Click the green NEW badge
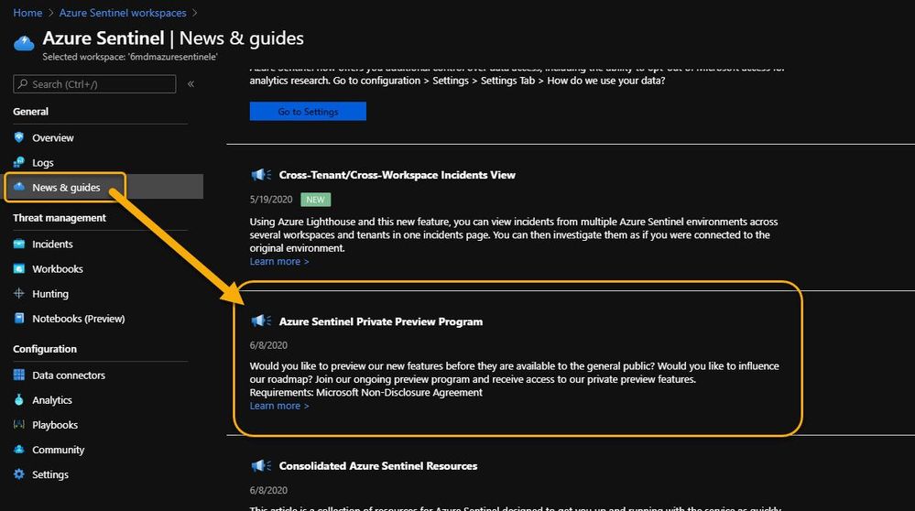Image resolution: width=915 pixels, height=511 pixels. coord(316,200)
